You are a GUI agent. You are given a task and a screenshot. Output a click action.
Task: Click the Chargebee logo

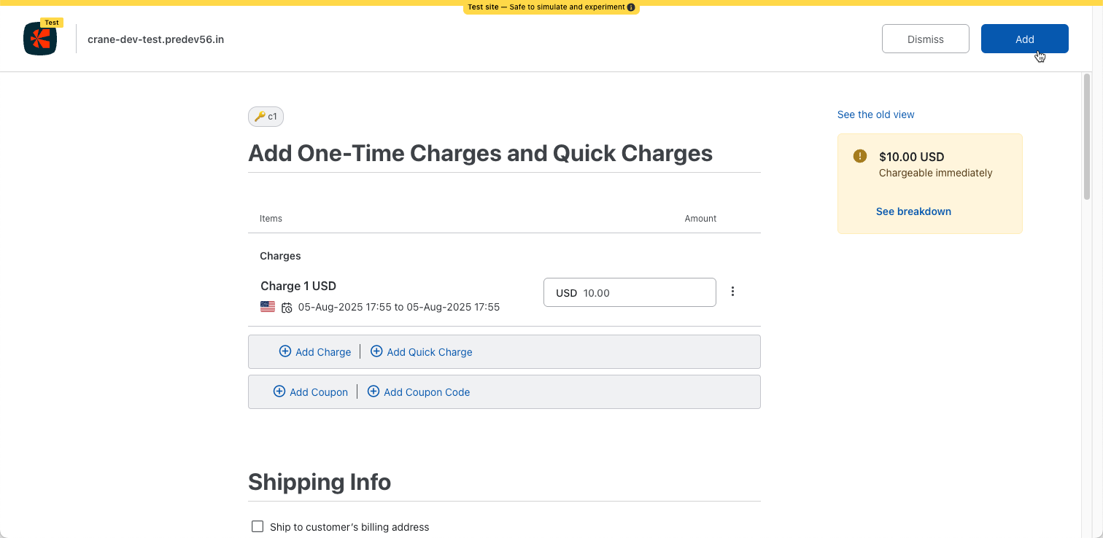pos(40,40)
